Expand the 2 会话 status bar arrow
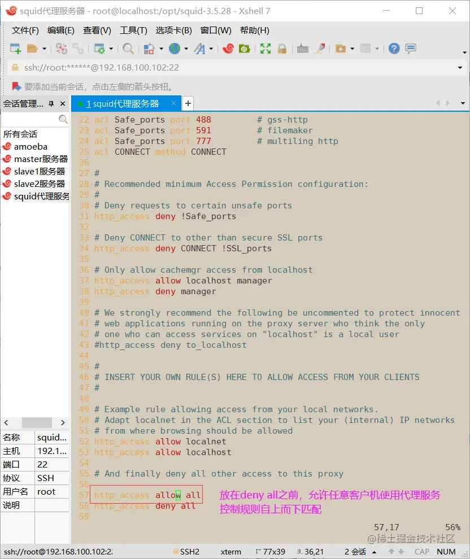 point(375,552)
